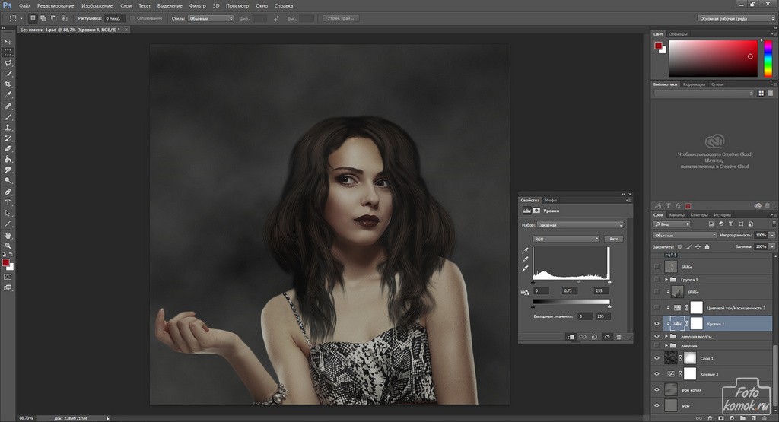Hide the Кривые 3 layer
The image size is (779, 422).
[657, 374]
